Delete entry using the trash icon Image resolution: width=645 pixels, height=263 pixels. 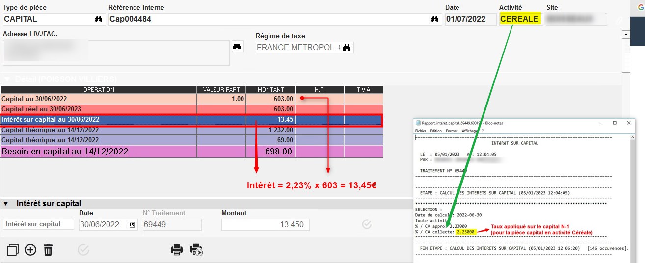pos(48,250)
